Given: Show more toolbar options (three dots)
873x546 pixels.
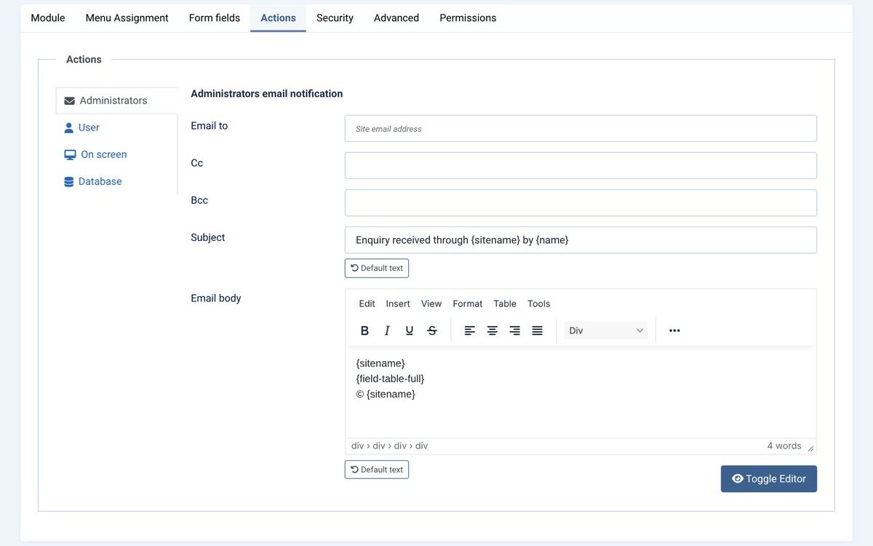Looking at the screenshot, I should coord(674,331).
